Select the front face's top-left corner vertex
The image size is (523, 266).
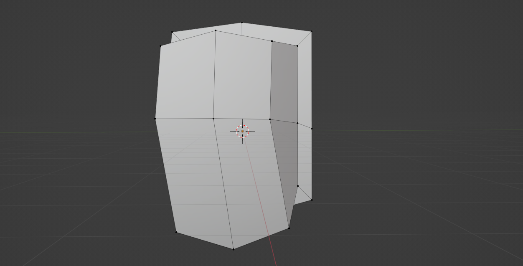[160, 46]
